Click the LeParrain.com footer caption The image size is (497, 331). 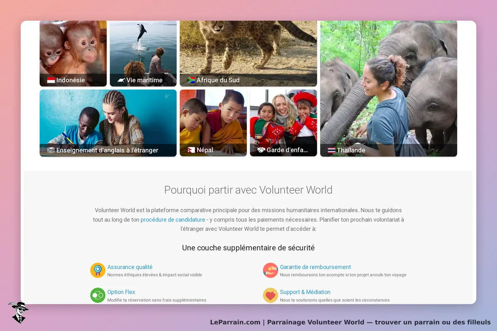tap(350, 322)
